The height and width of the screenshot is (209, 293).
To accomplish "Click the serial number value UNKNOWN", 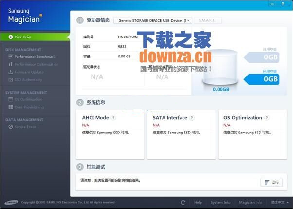I will 128,37.
